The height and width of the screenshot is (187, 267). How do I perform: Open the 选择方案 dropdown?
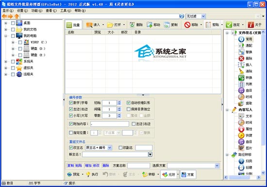pyautogui.click(x=217, y=166)
